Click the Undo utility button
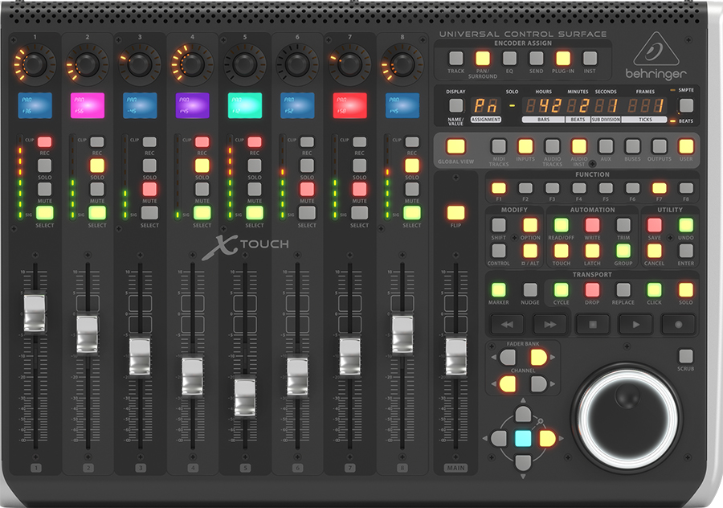Screen dimensions: 723x508 686,225
